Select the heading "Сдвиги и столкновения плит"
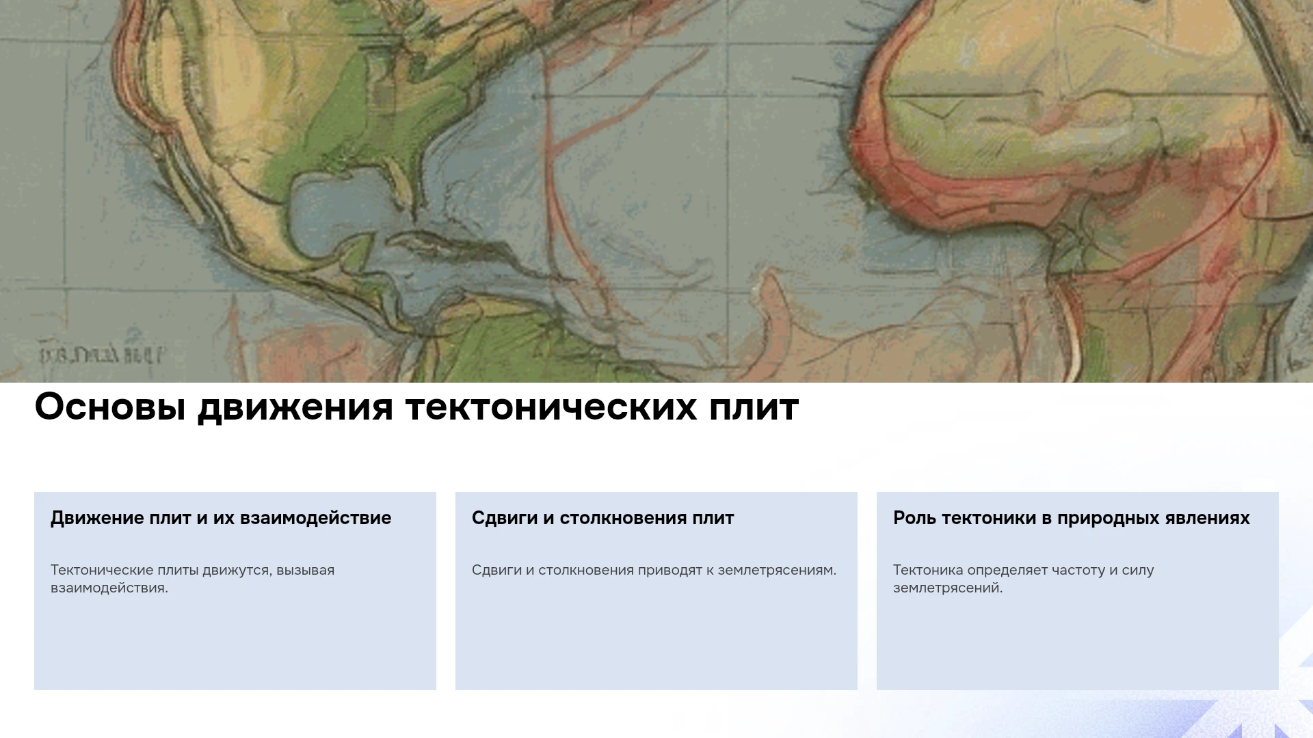The height and width of the screenshot is (738, 1313). pyautogui.click(x=602, y=518)
